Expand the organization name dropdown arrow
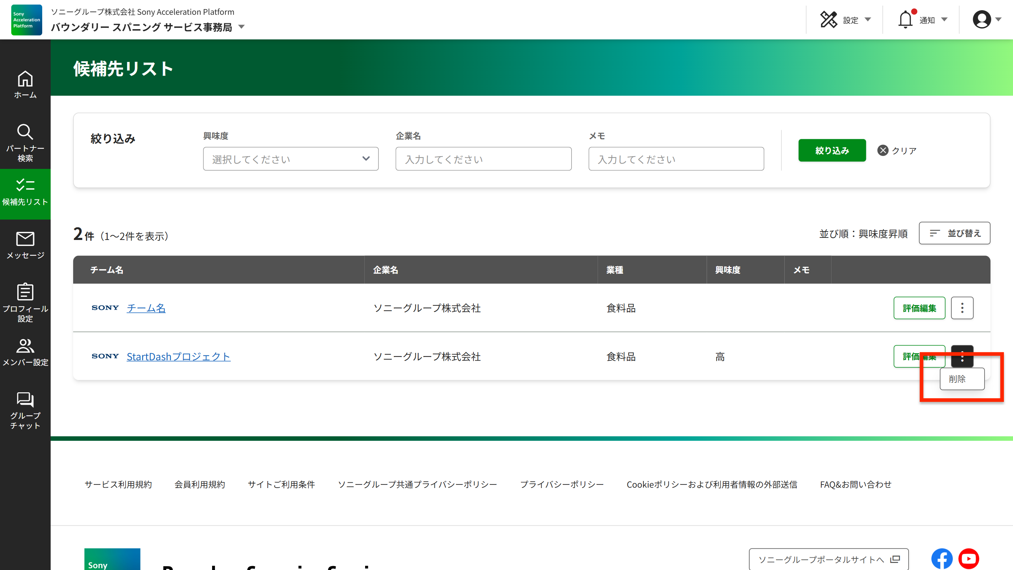1013x570 pixels. (x=242, y=27)
